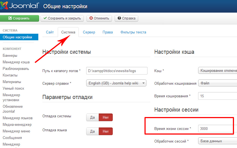Switch to the Сайт tab
The height and width of the screenshot is (148, 237).
50,32
